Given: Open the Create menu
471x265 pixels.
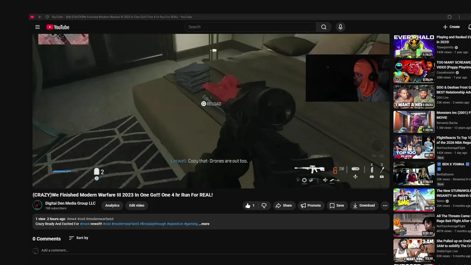Looking at the screenshot, I should pos(451,27).
